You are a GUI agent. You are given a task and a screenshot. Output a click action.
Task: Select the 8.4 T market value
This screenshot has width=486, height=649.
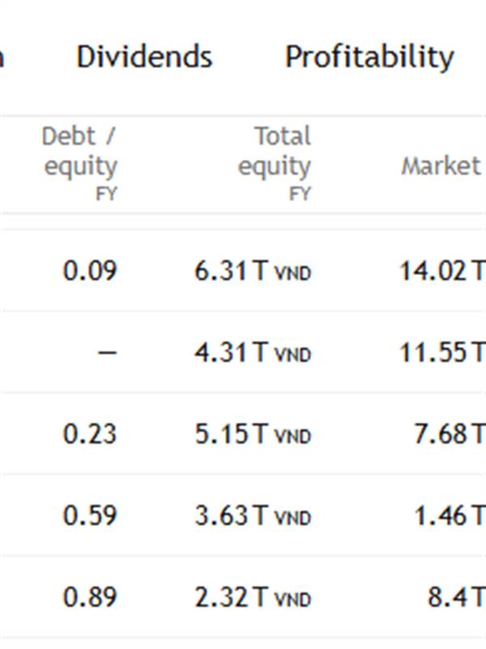456,598
